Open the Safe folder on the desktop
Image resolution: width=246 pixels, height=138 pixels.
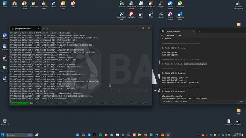tap(238, 112)
